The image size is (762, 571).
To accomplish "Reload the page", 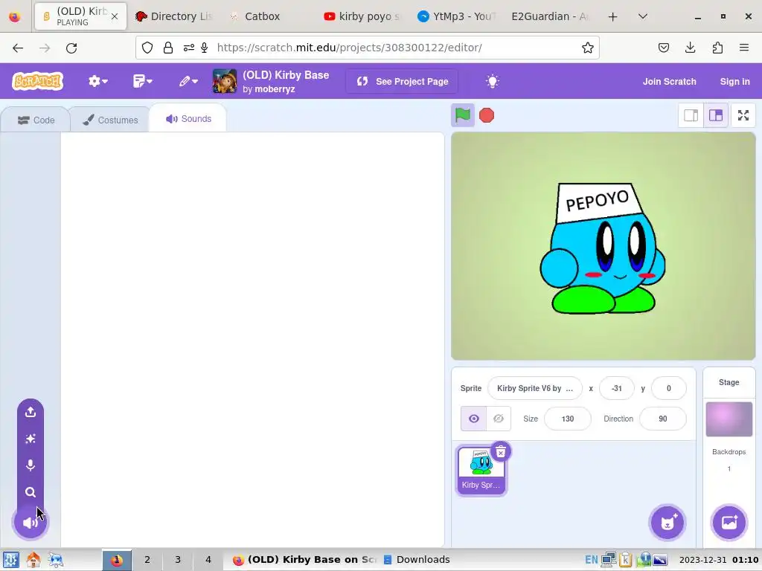I will click(x=71, y=48).
